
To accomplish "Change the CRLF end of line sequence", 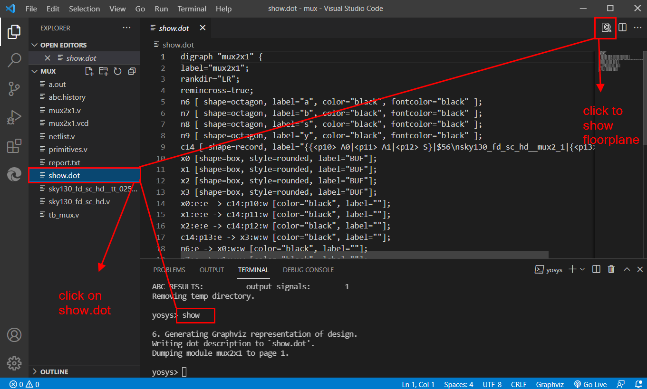I will pos(519,384).
